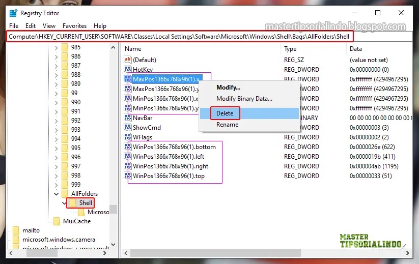Click the folder icon of key 999
This screenshot has width=419, height=264.
65,184
